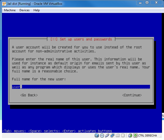This screenshot has height=140, width=164.
Task: Focus the full name input field
Action: point(81,87)
